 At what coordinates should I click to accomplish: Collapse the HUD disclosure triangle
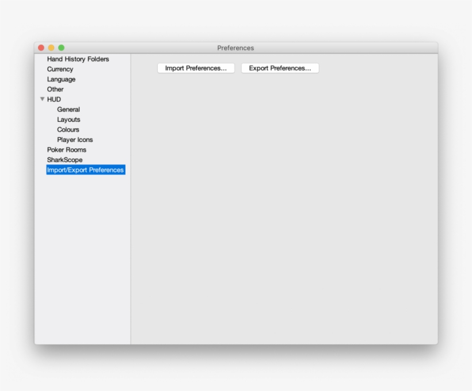click(x=42, y=99)
